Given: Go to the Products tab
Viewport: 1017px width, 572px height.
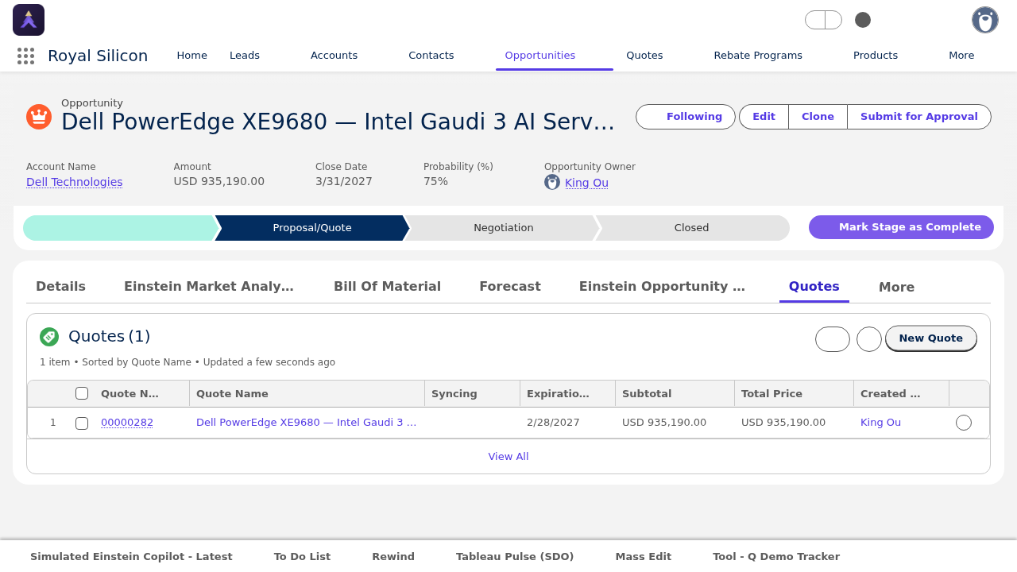Looking at the screenshot, I should [x=876, y=56].
